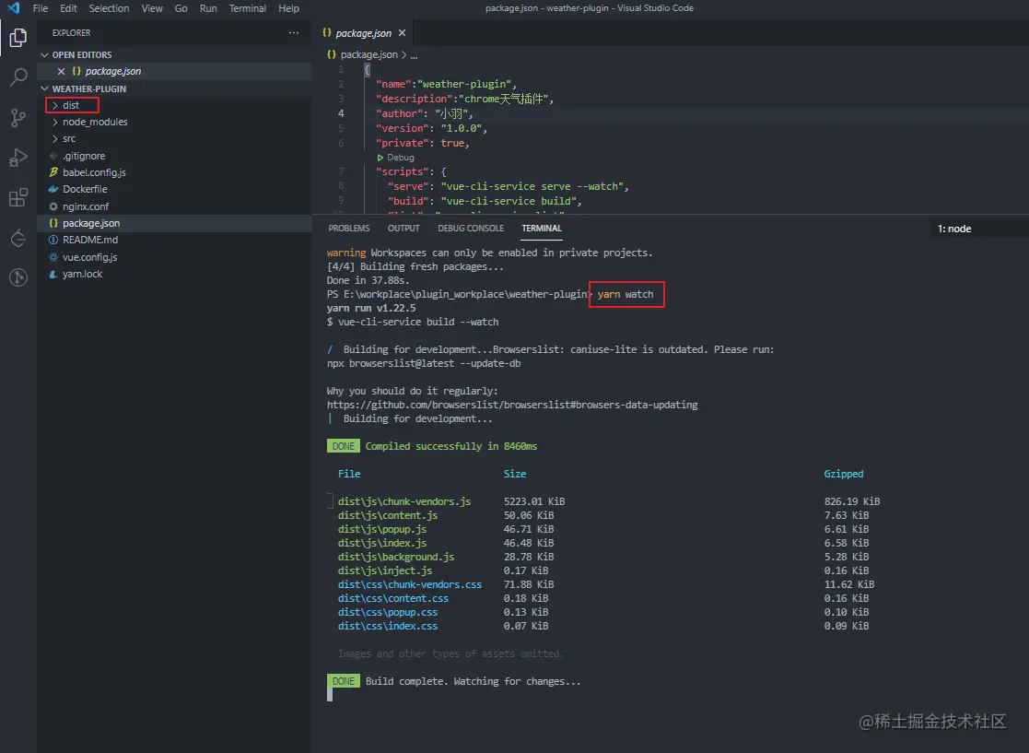Click the terminal input cursor line
1029x753 pixels.
tap(330, 695)
